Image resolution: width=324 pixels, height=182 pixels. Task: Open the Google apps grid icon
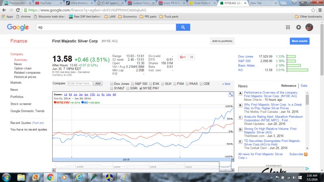point(288,27)
